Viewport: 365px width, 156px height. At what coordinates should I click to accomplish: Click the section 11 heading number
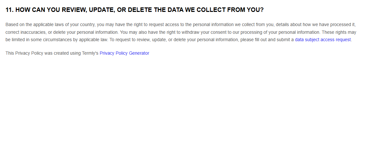click(9, 10)
